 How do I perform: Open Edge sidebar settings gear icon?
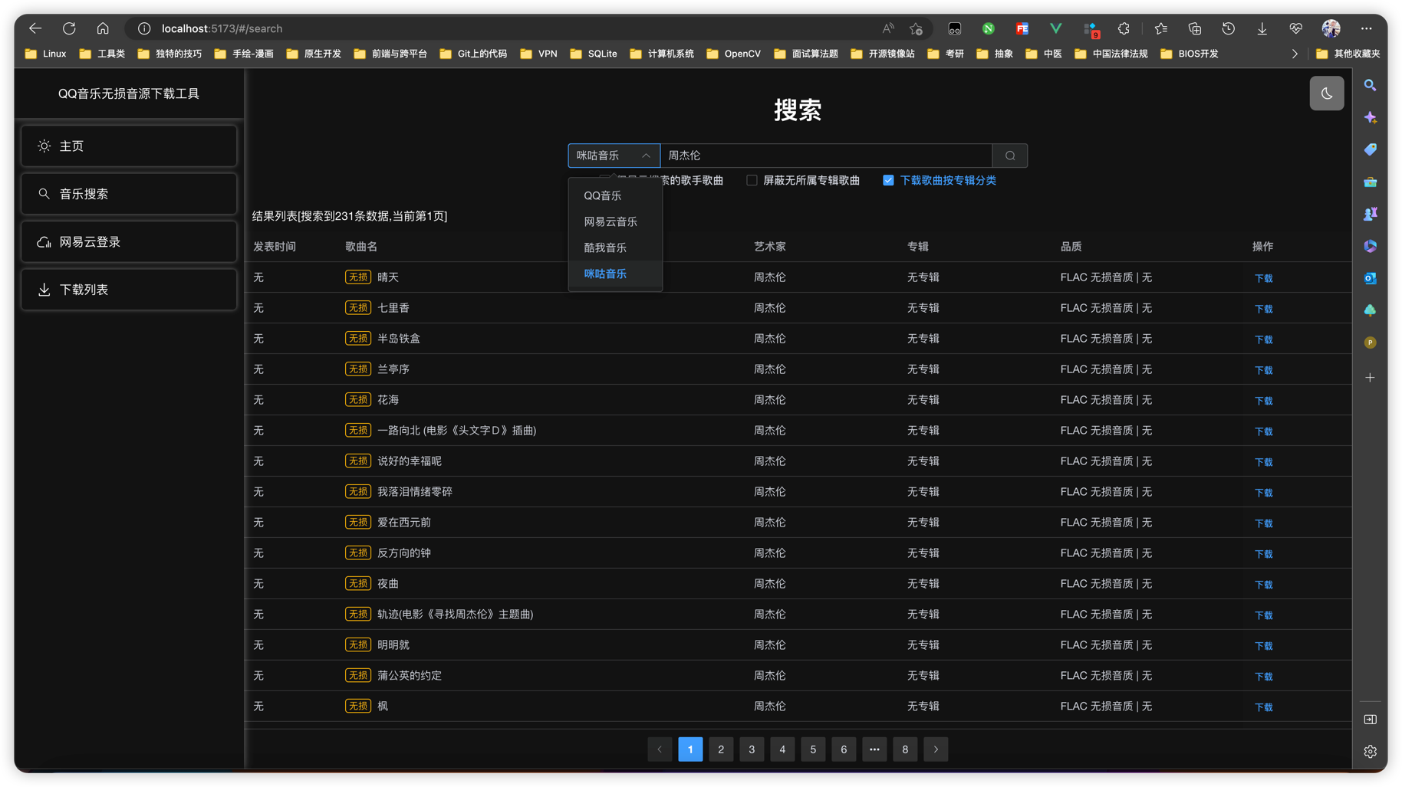pos(1370,752)
